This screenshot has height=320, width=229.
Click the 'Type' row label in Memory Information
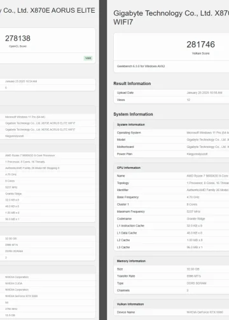click(120, 283)
